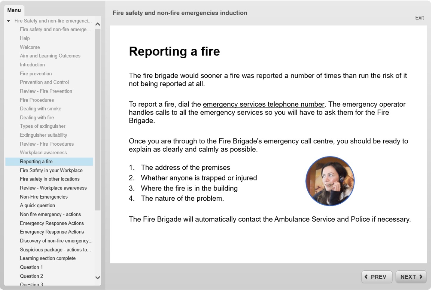The height and width of the screenshot is (290, 431).
Task: Click the call operator photo
Action: tap(330, 181)
